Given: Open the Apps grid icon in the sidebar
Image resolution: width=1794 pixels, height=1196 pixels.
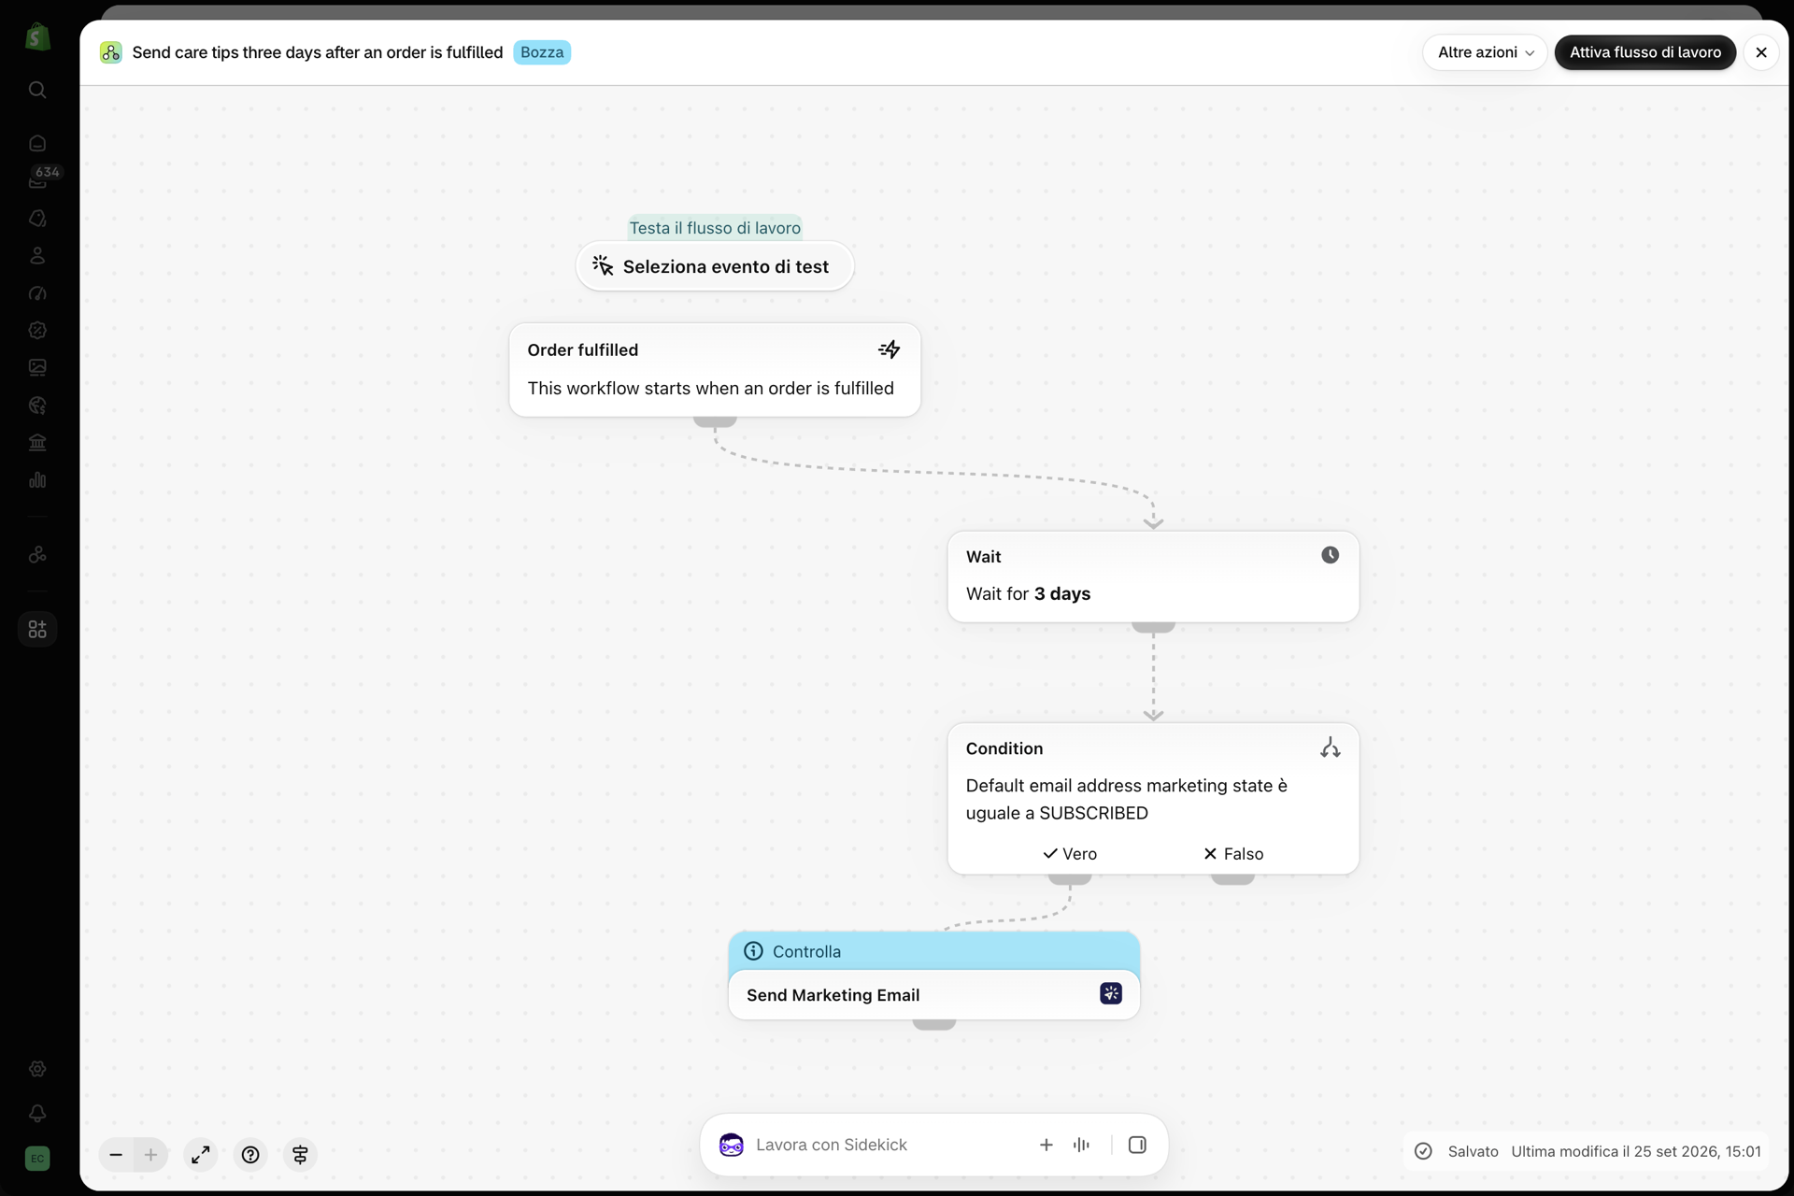Looking at the screenshot, I should pyautogui.click(x=37, y=629).
